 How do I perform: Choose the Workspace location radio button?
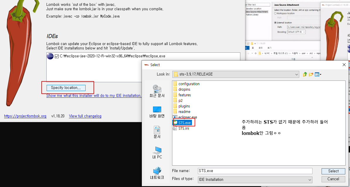pyautogui.click(x=275, y=13)
